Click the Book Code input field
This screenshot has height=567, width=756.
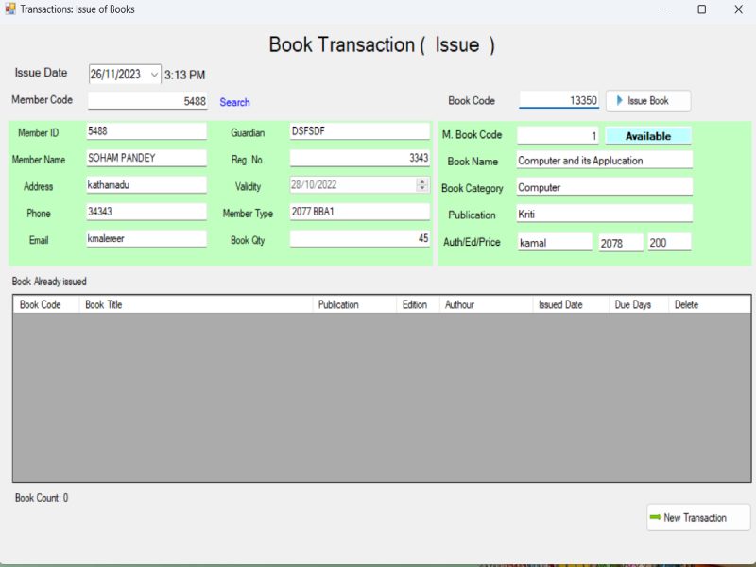558,100
